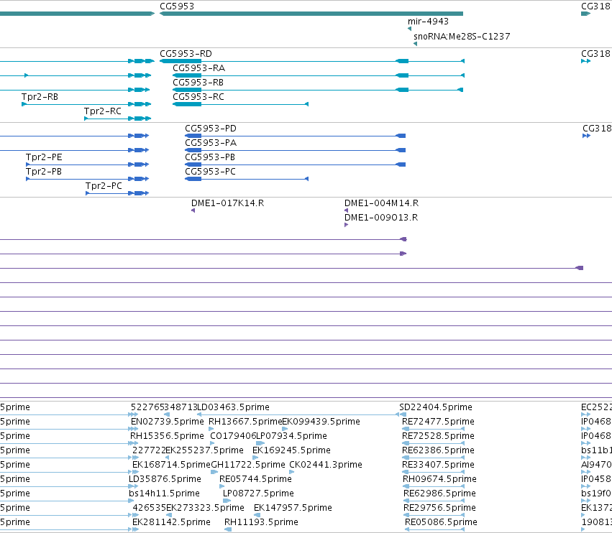Click the 522765 EST label
The height and width of the screenshot is (533, 612).
147,407
